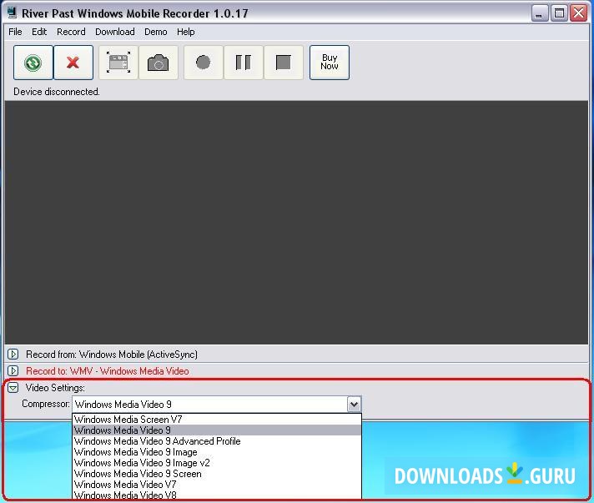The width and height of the screenshot is (594, 503).
Task: Stop recording with the square stop button
Action: pos(284,63)
